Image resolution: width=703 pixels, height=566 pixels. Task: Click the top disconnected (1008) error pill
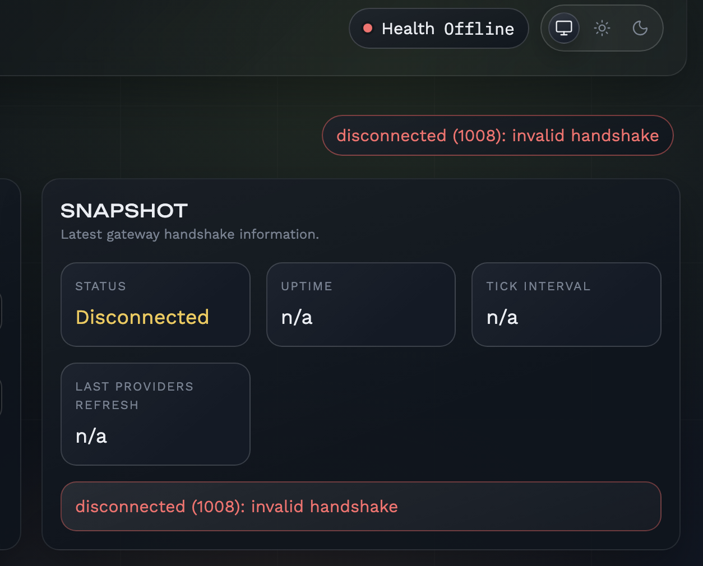497,136
